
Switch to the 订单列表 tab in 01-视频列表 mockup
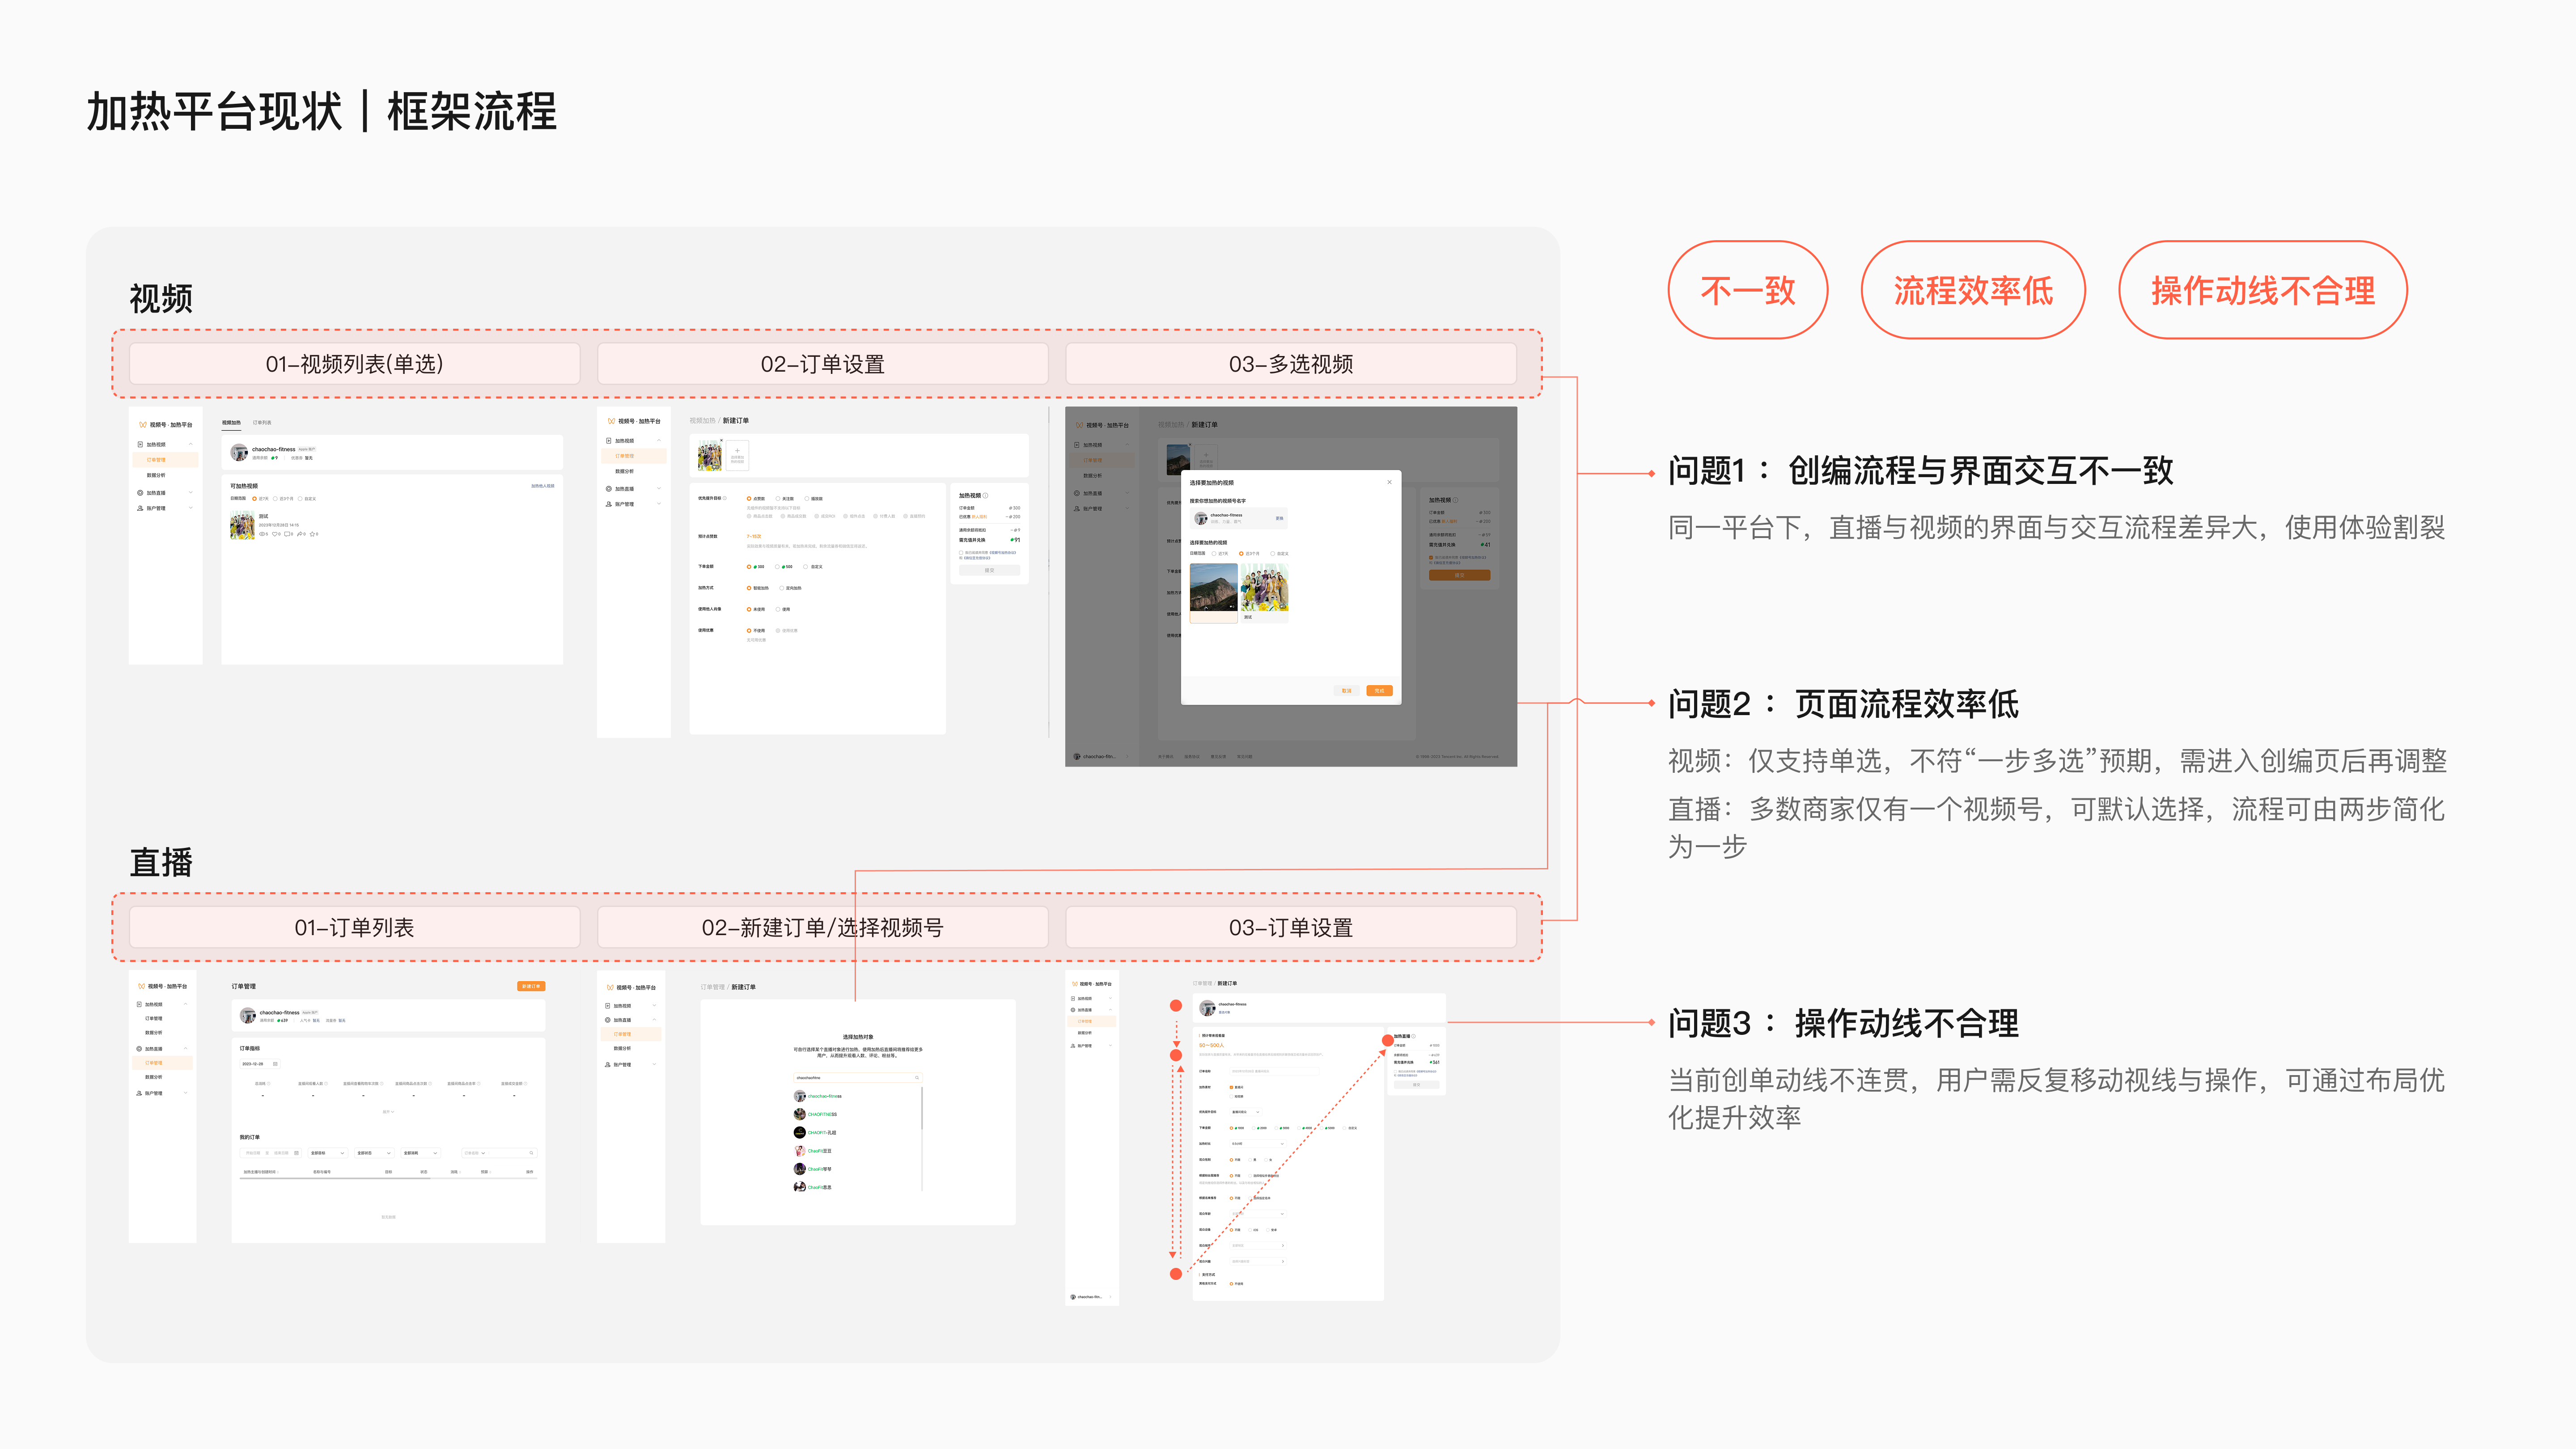pyautogui.click(x=262, y=423)
